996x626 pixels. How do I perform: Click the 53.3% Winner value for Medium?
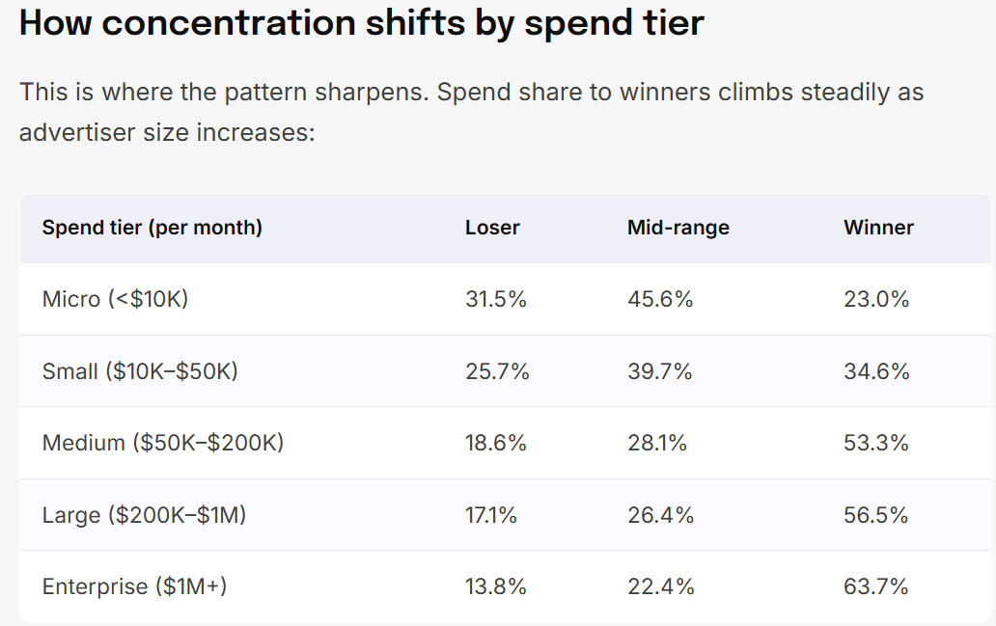(x=876, y=443)
